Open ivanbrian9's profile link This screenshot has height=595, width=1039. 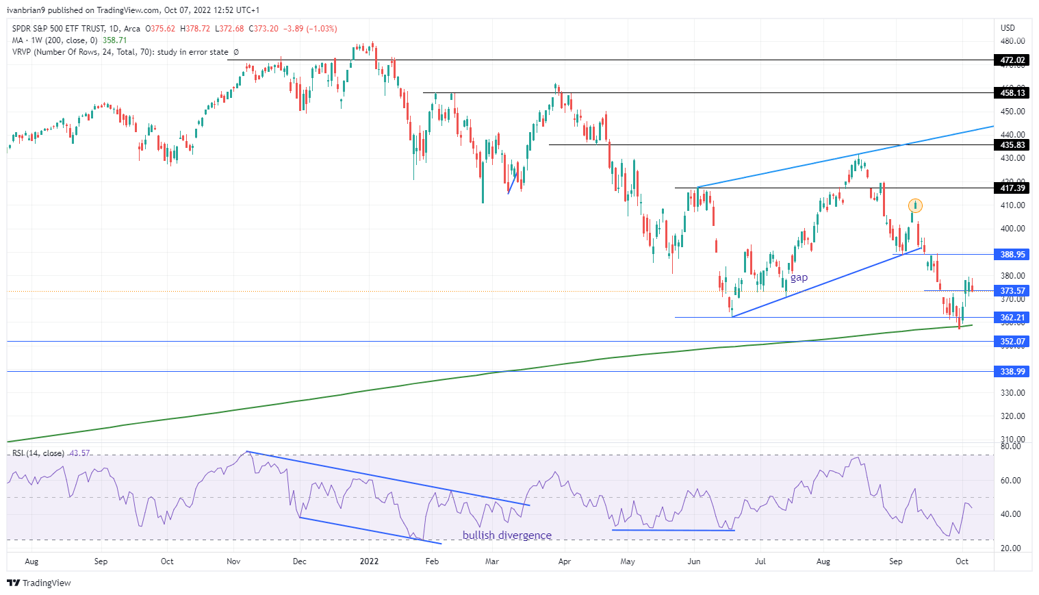point(25,10)
